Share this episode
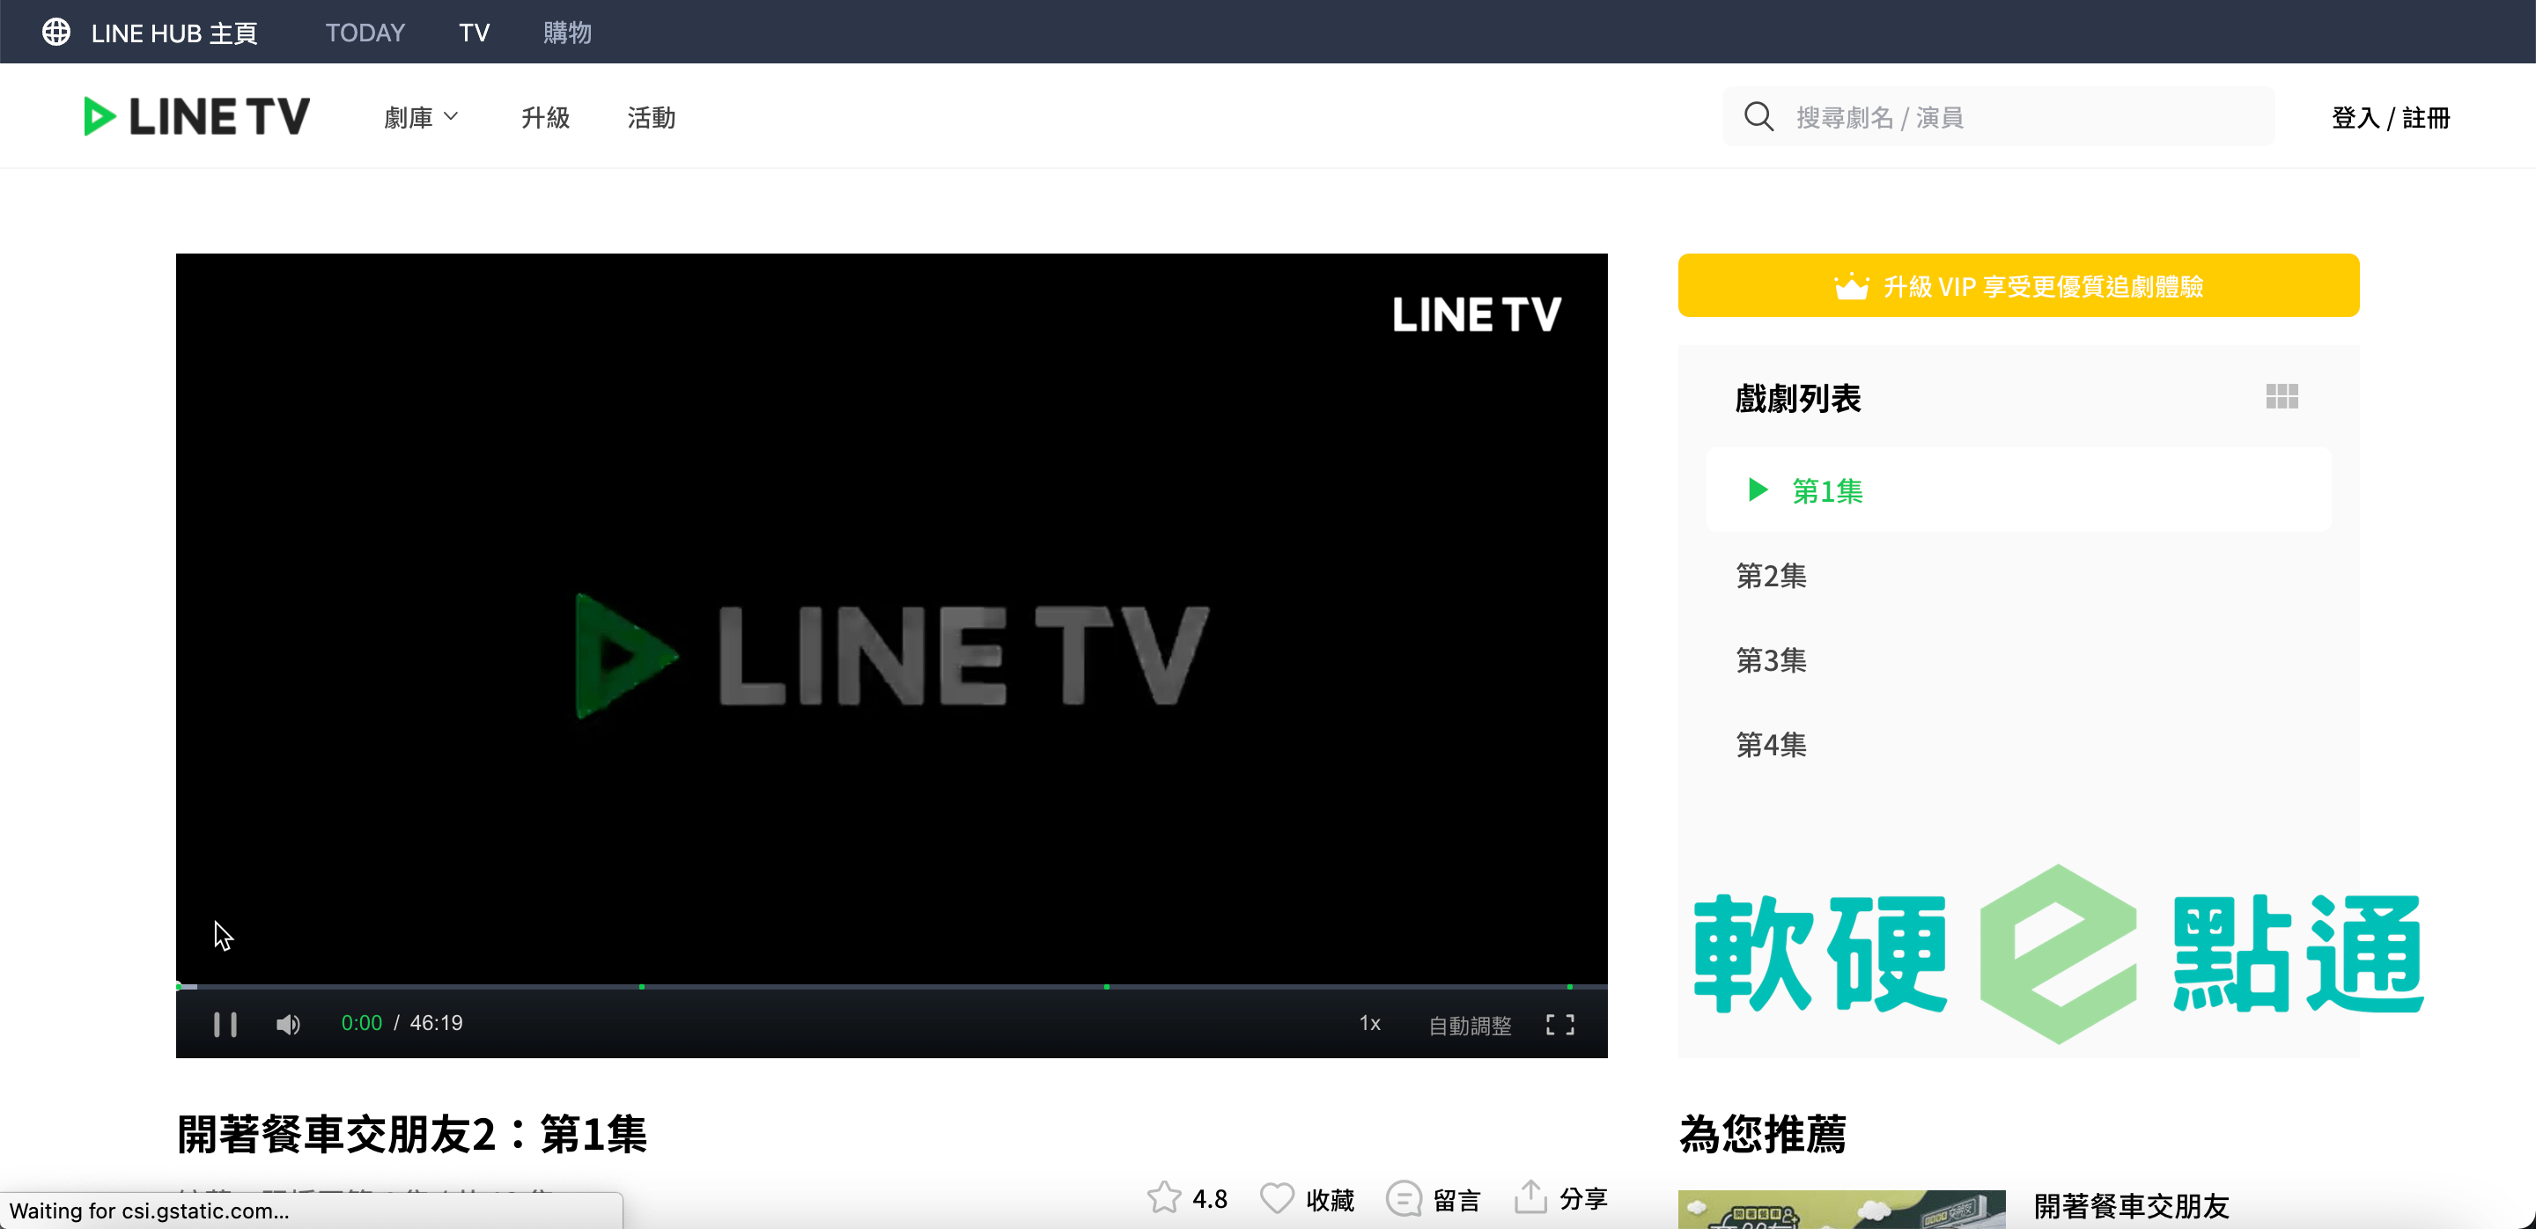Image resolution: width=2536 pixels, height=1229 pixels. point(1531,1197)
